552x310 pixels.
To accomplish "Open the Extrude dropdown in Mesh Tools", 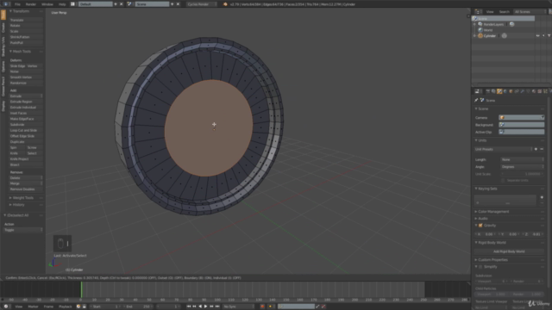I will 26,96.
